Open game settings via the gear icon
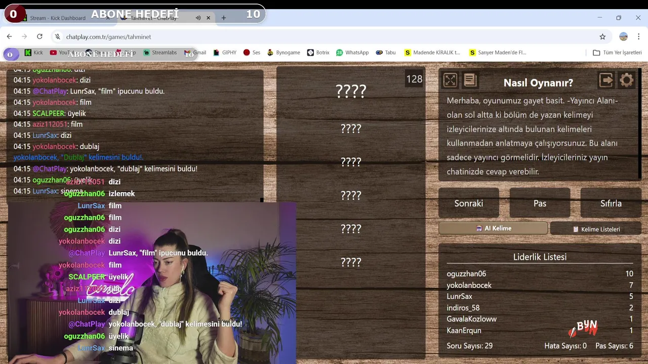 (626, 80)
